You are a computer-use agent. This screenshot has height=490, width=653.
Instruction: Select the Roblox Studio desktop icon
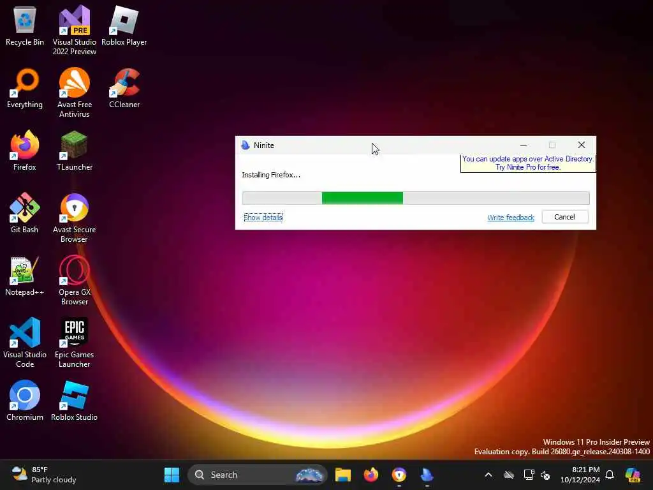(74, 401)
